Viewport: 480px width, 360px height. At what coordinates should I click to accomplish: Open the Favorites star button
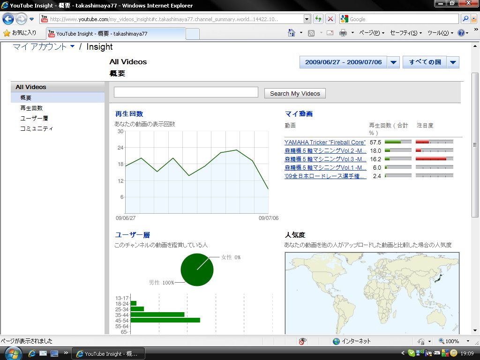(20, 33)
